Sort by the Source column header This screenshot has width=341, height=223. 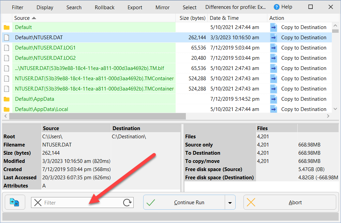pos(25,18)
